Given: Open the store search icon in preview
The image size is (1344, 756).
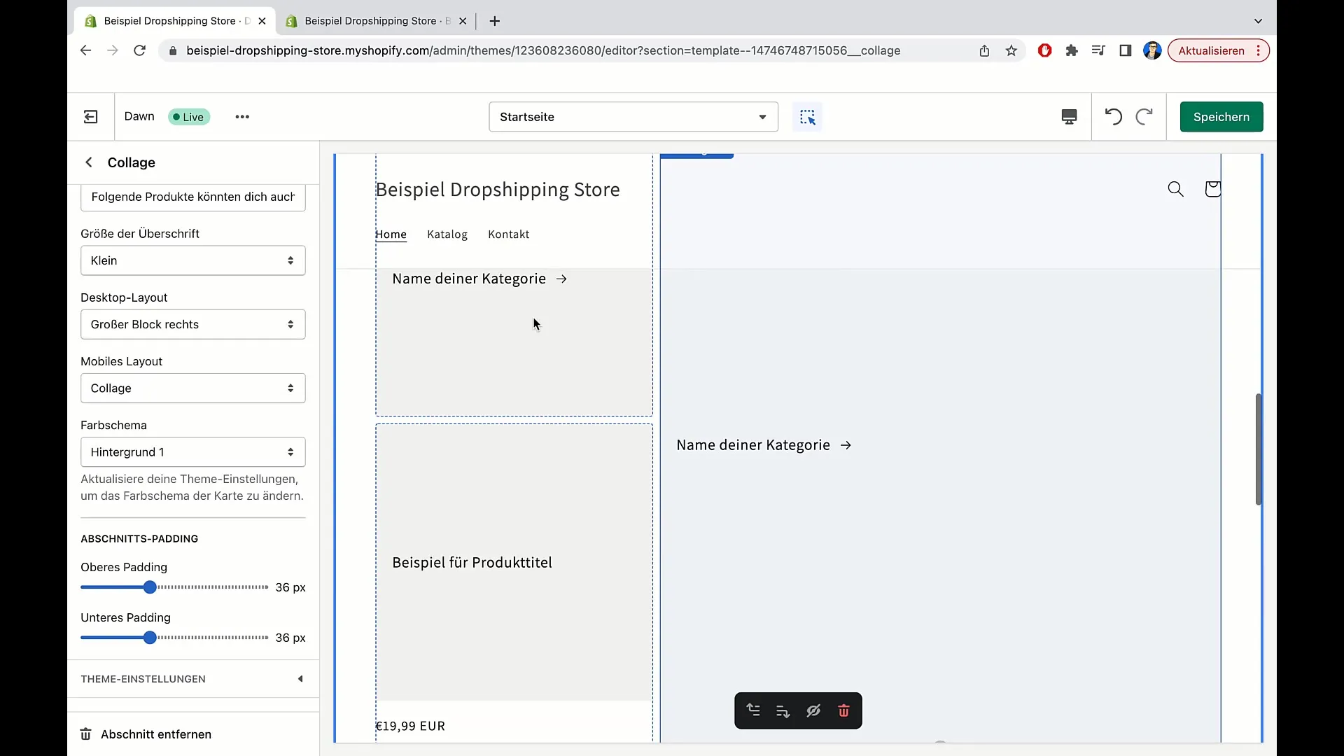Looking at the screenshot, I should pyautogui.click(x=1176, y=189).
